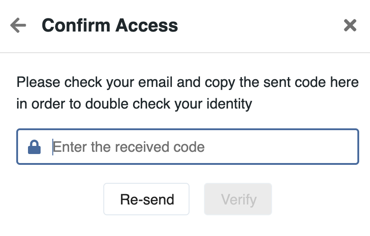Tap the grayed-out Verify button

(x=238, y=199)
